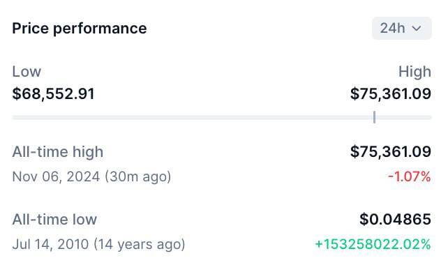Click the High label
The image size is (448, 272).
click(415, 72)
